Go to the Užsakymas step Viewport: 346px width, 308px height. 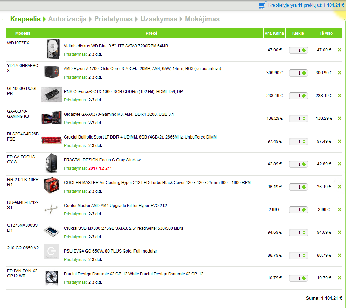[x=159, y=19]
